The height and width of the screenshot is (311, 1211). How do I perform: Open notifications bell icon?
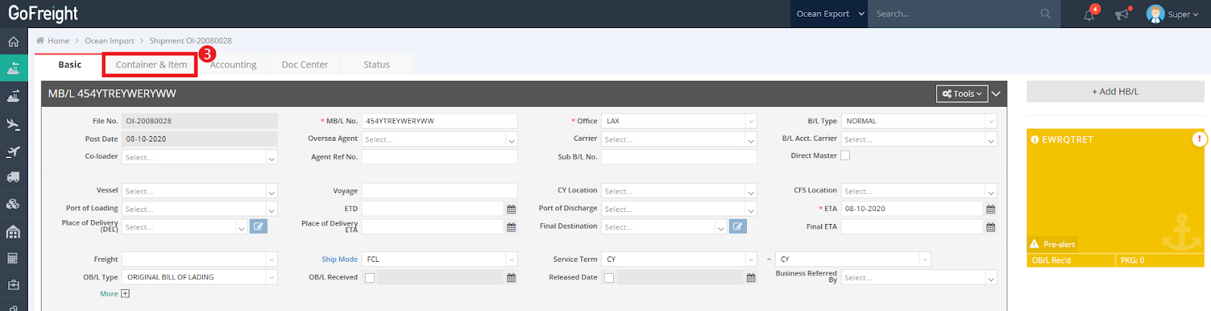click(1089, 14)
